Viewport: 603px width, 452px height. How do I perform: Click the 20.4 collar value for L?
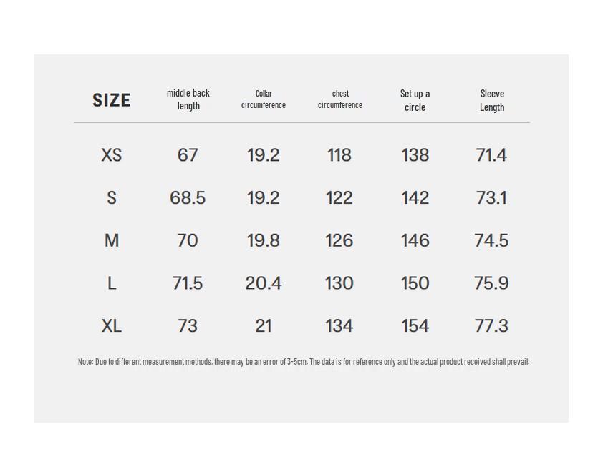click(x=264, y=284)
